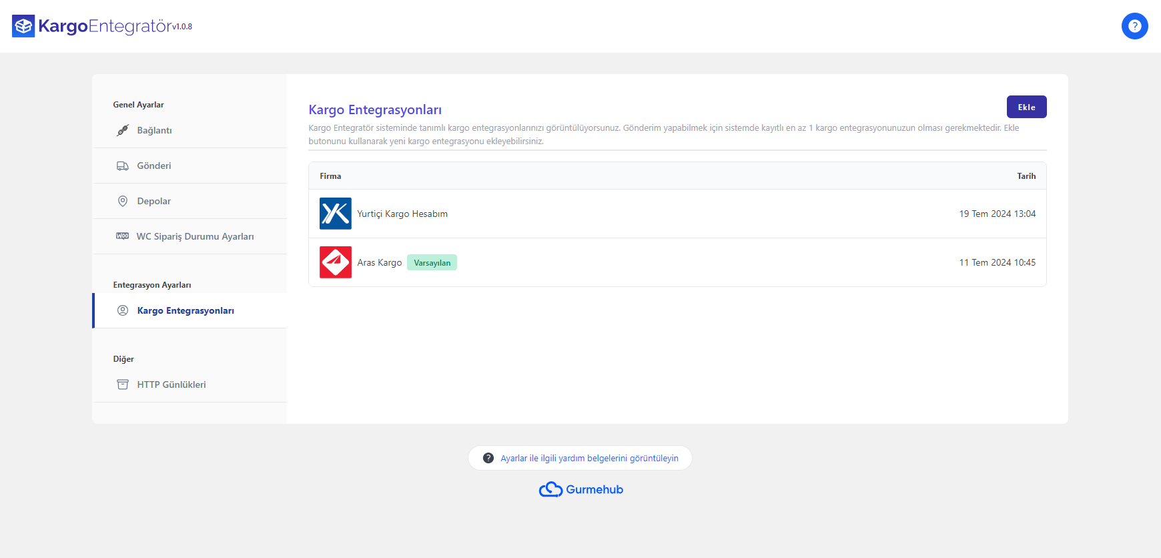The image size is (1161, 558).
Task: Click the Depolar location pin icon
Action: tap(123, 201)
